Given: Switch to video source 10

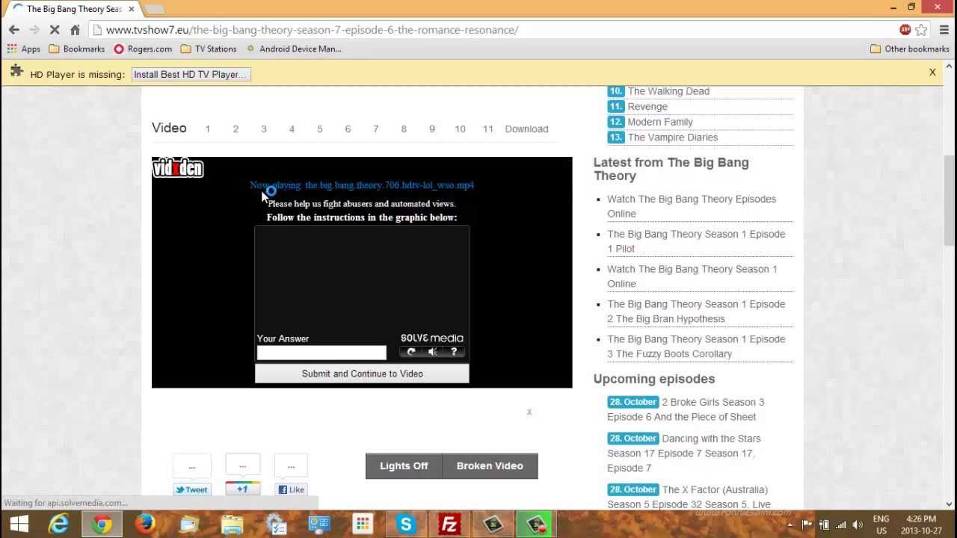Looking at the screenshot, I should [x=460, y=129].
